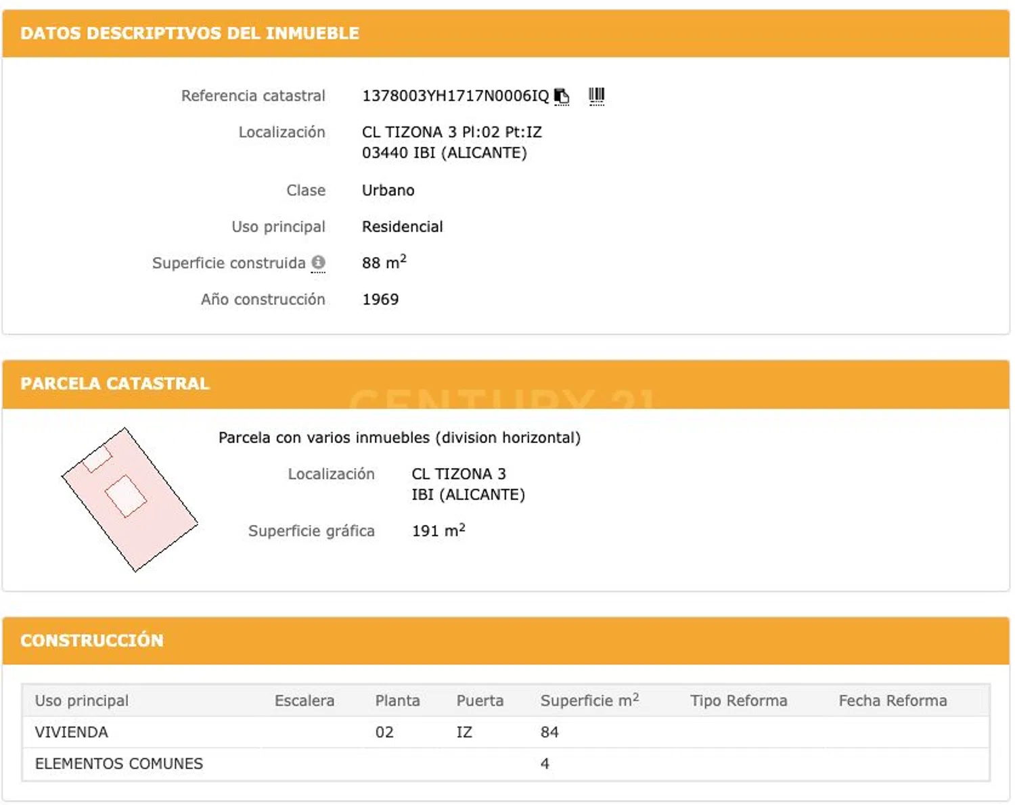
Task: Click the 'Puerta' column header
Action: coord(480,701)
